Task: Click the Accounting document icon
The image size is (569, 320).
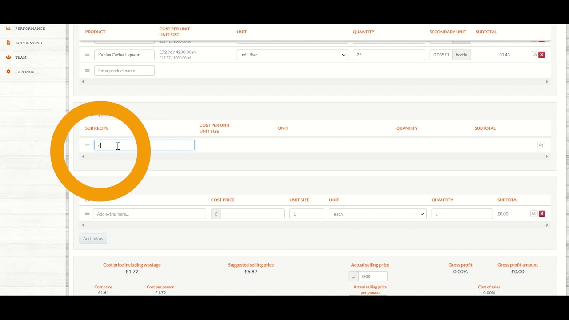Action: point(8,43)
